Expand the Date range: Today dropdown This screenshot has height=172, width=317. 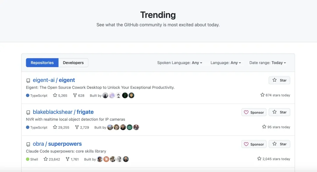coord(267,63)
